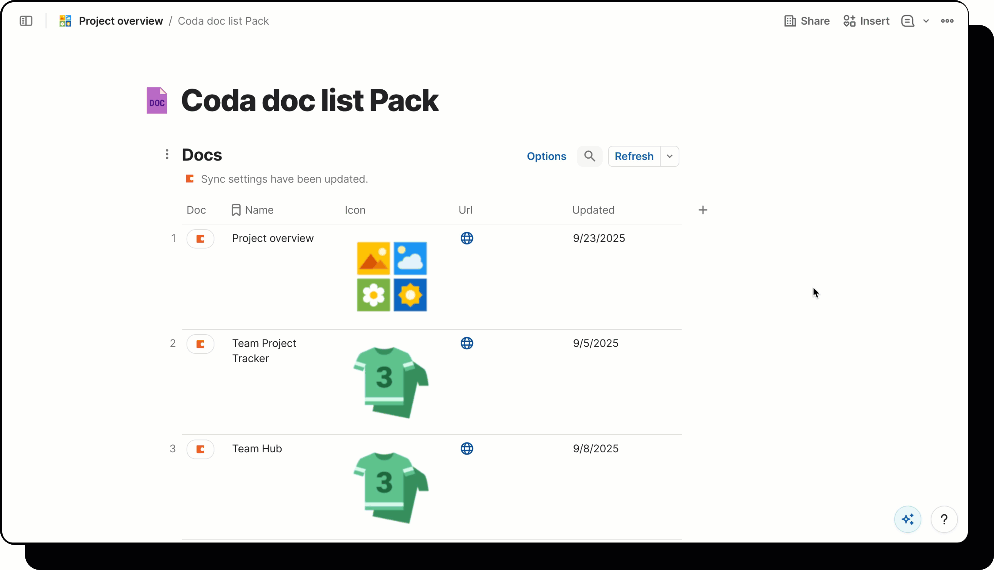This screenshot has width=994, height=570.
Task: Click the purple DOC icon beside the title
Action: pyautogui.click(x=157, y=100)
